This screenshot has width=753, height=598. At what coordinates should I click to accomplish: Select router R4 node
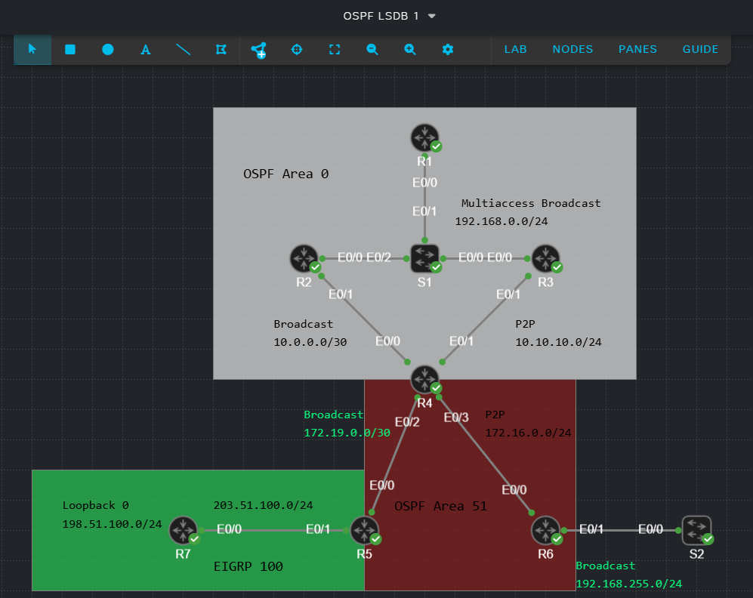(x=425, y=379)
